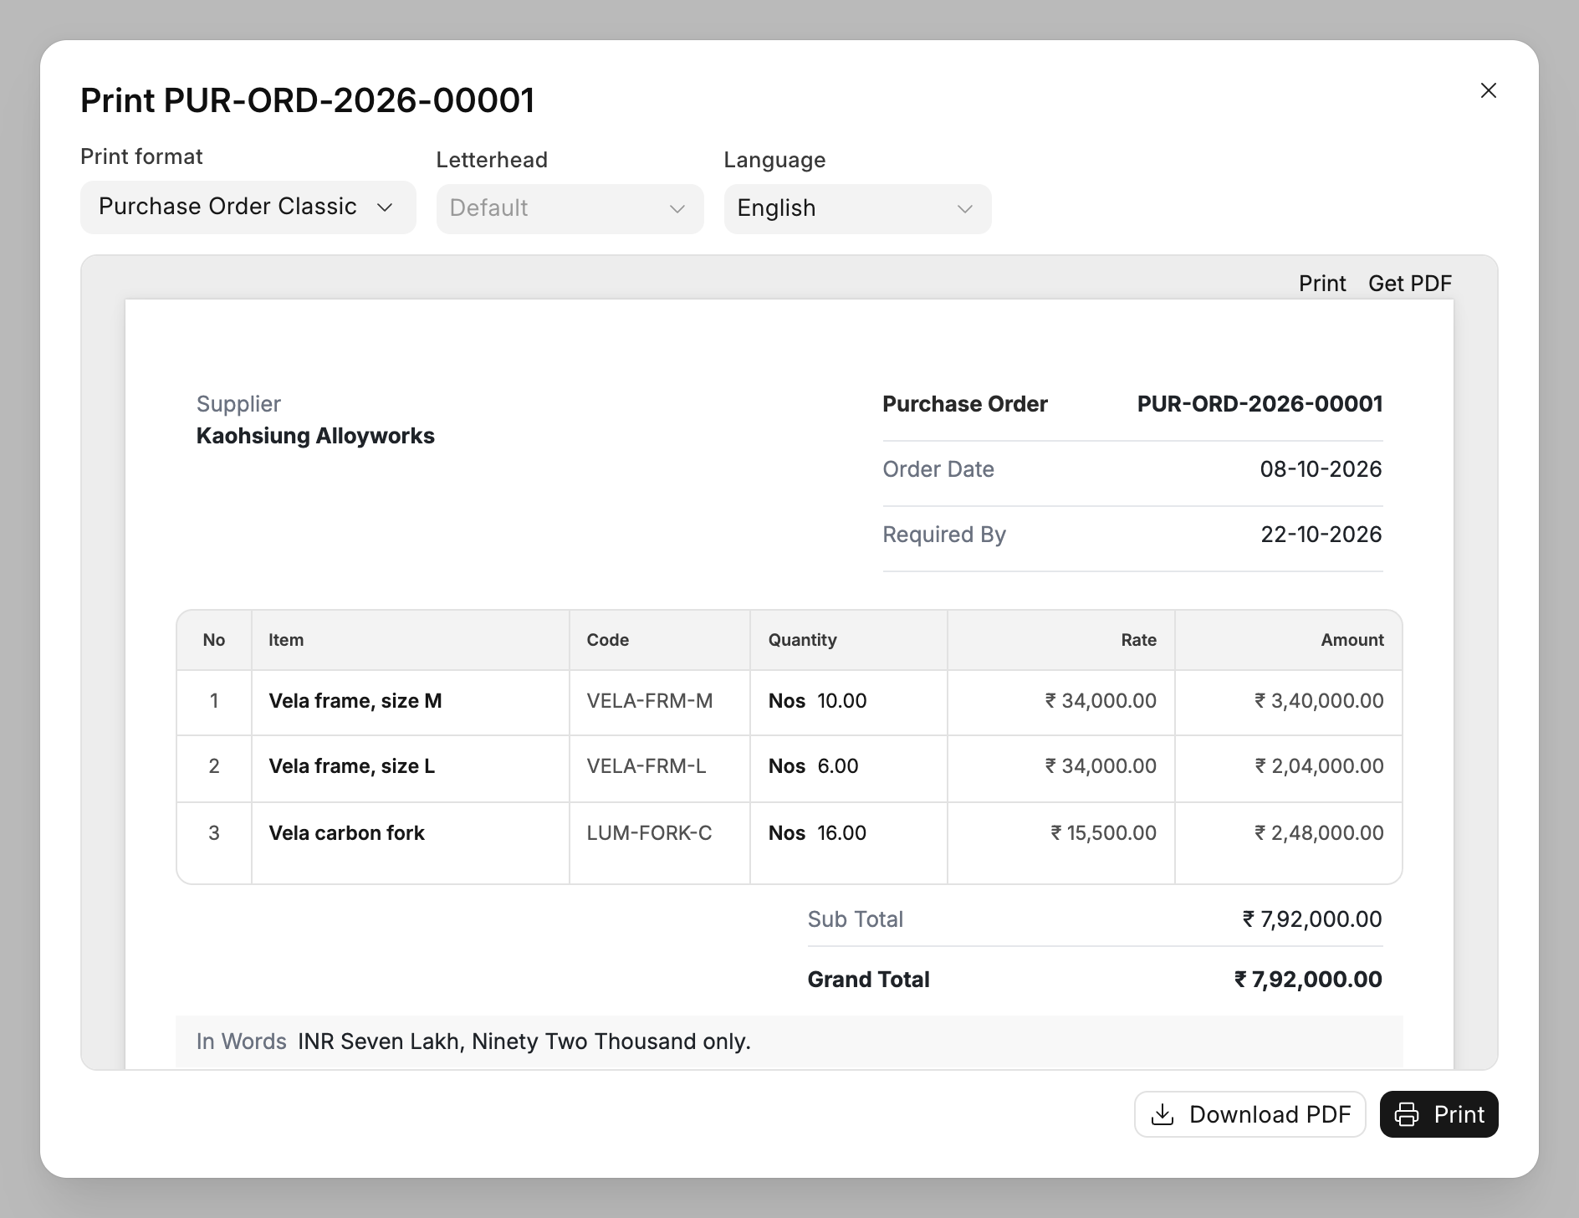
Task: Click the supplier name Kaohsiung Alloyworks
Action: (315, 436)
